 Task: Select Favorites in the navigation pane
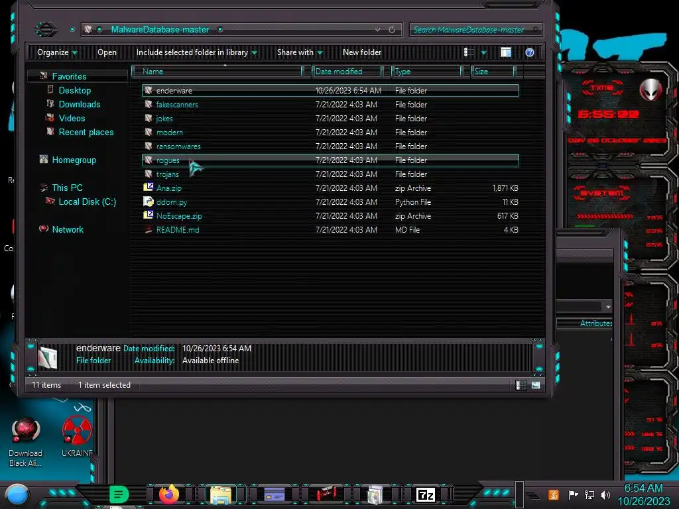pos(69,76)
